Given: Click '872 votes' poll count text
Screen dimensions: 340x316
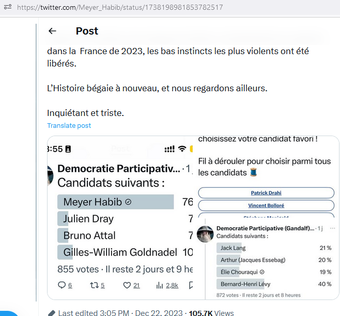Looking at the screenshot, I should 227,295.
